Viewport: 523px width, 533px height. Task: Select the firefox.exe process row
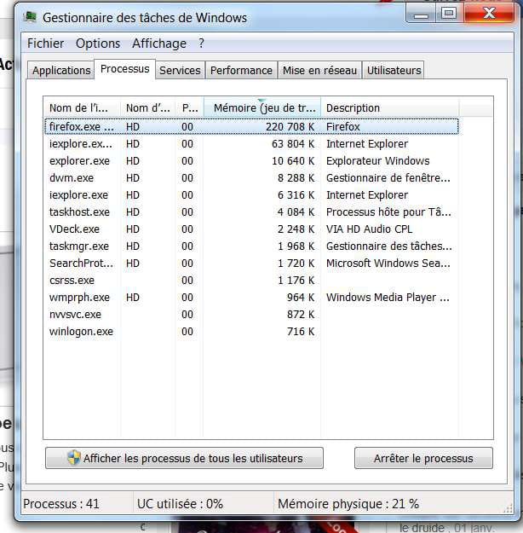[251, 127]
